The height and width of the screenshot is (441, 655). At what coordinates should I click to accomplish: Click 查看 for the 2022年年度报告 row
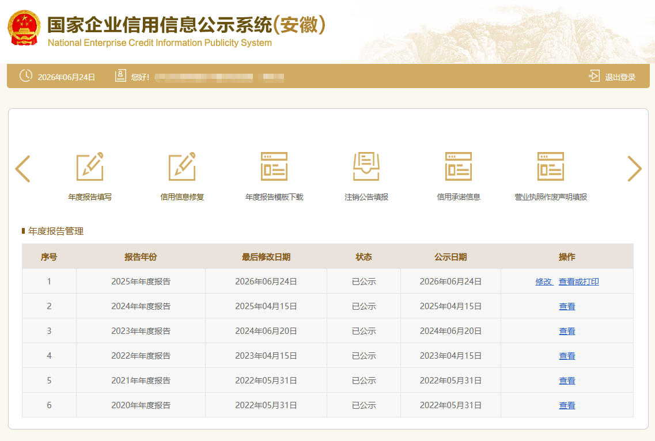coord(567,356)
